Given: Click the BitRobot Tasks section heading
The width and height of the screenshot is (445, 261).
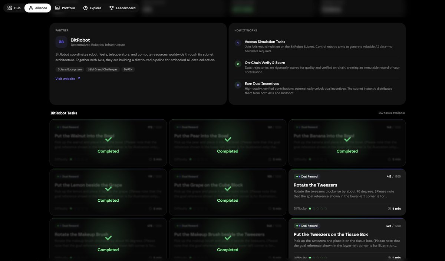Looking at the screenshot, I should 64,113.
